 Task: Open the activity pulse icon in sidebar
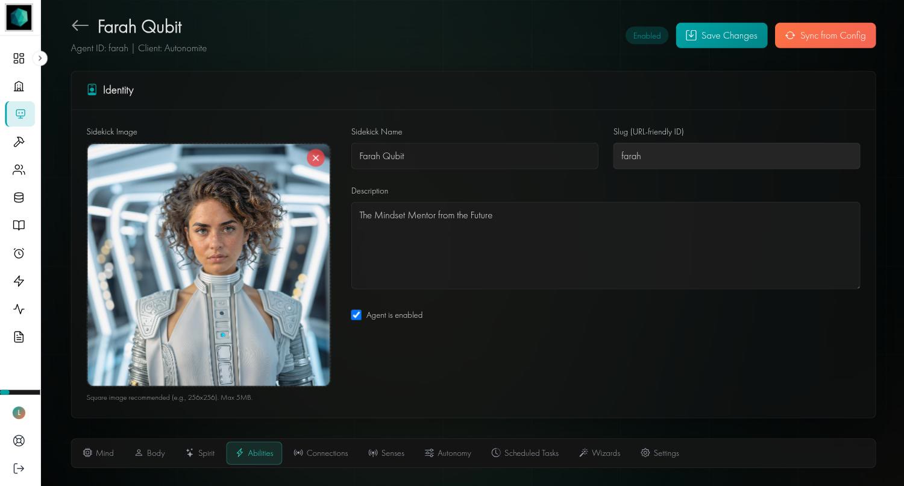[x=19, y=309]
